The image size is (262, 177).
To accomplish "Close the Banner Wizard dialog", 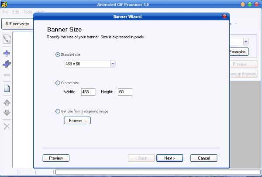I will click(225, 17).
